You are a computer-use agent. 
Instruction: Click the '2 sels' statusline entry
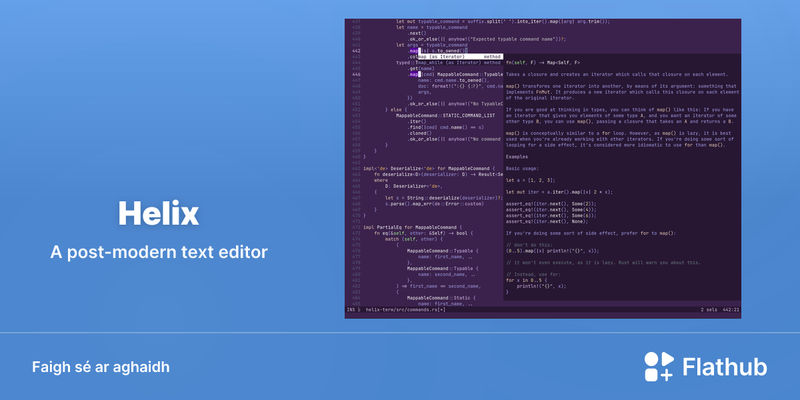pyautogui.click(x=710, y=310)
